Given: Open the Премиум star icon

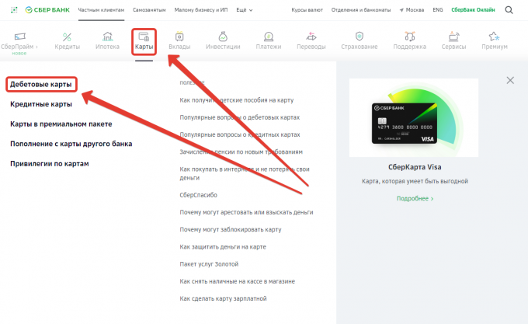Looking at the screenshot, I should 493,37.
